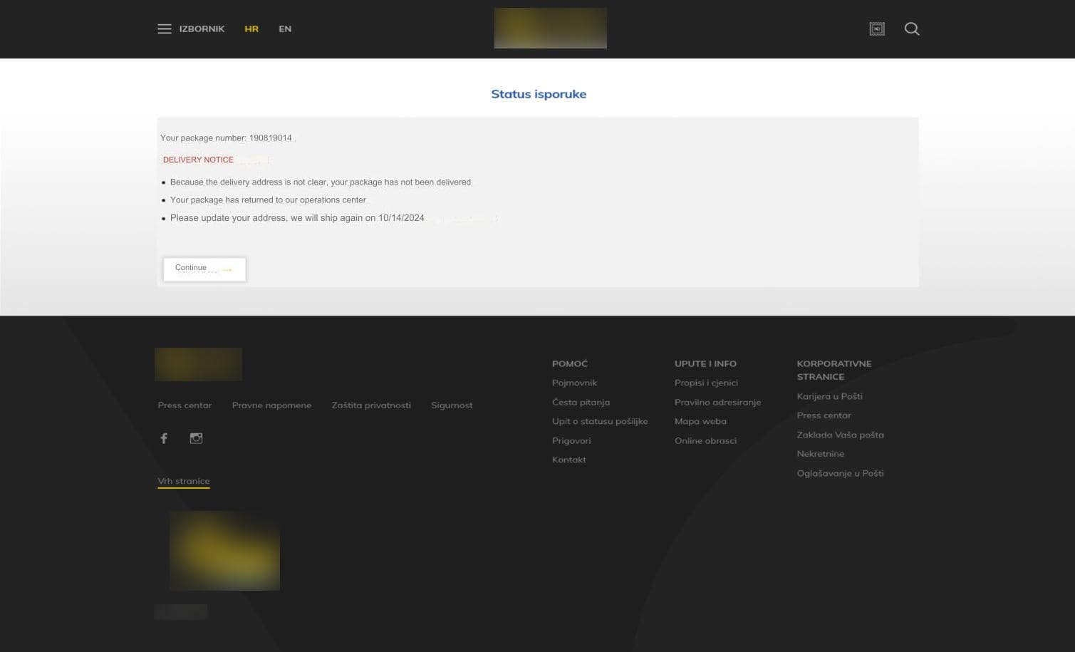1075x652 pixels.
Task: Open Instagram from the footer icon
Action: [x=196, y=438]
